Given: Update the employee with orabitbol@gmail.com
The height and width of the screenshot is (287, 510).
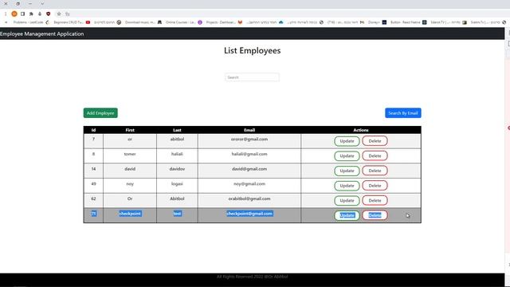Looking at the screenshot, I should coord(347,200).
